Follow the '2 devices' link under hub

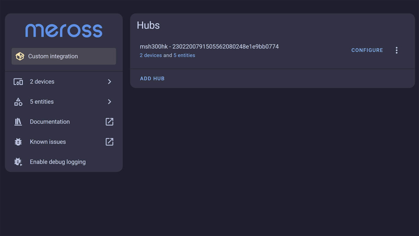coord(151,55)
